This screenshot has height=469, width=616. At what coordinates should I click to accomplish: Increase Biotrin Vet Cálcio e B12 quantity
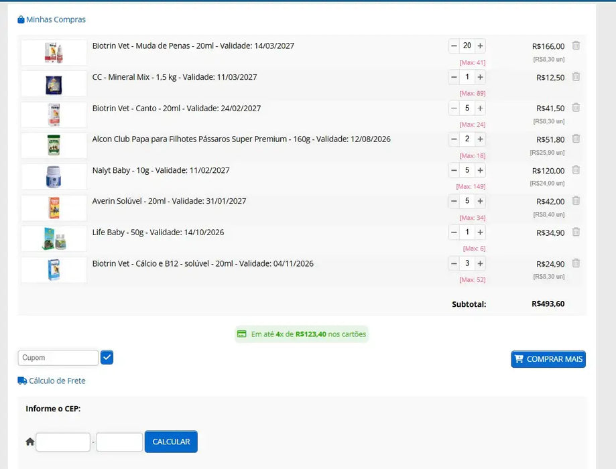coord(480,263)
